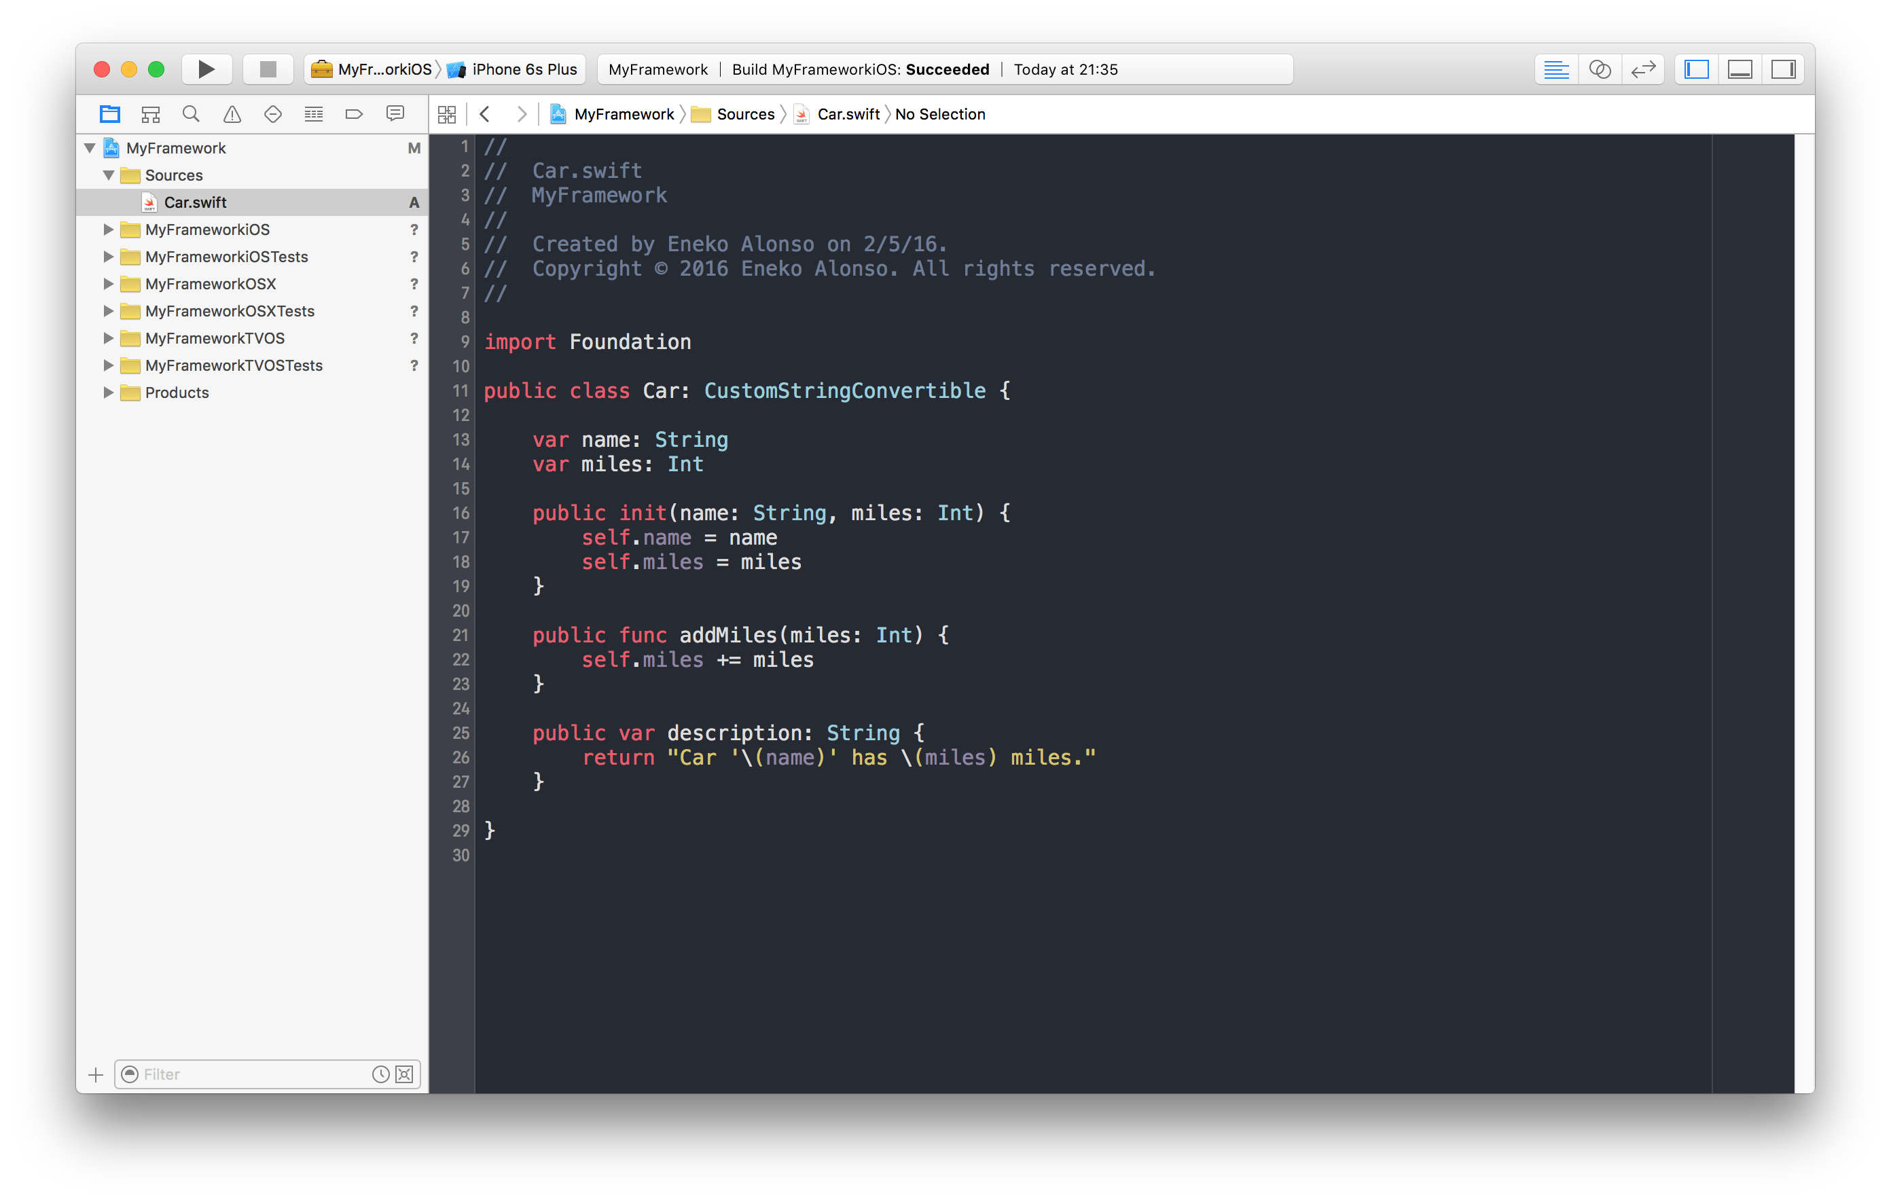Click the Run/Play button in toolbar
The image size is (1891, 1202).
pyautogui.click(x=204, y=69)
